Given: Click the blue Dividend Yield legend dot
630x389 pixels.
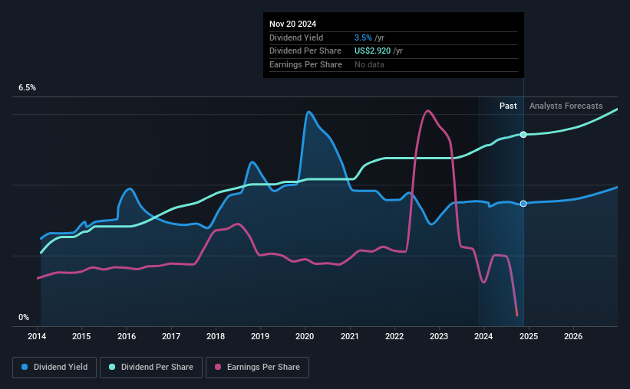Looking at the screenshot, I should pos(25,367).
